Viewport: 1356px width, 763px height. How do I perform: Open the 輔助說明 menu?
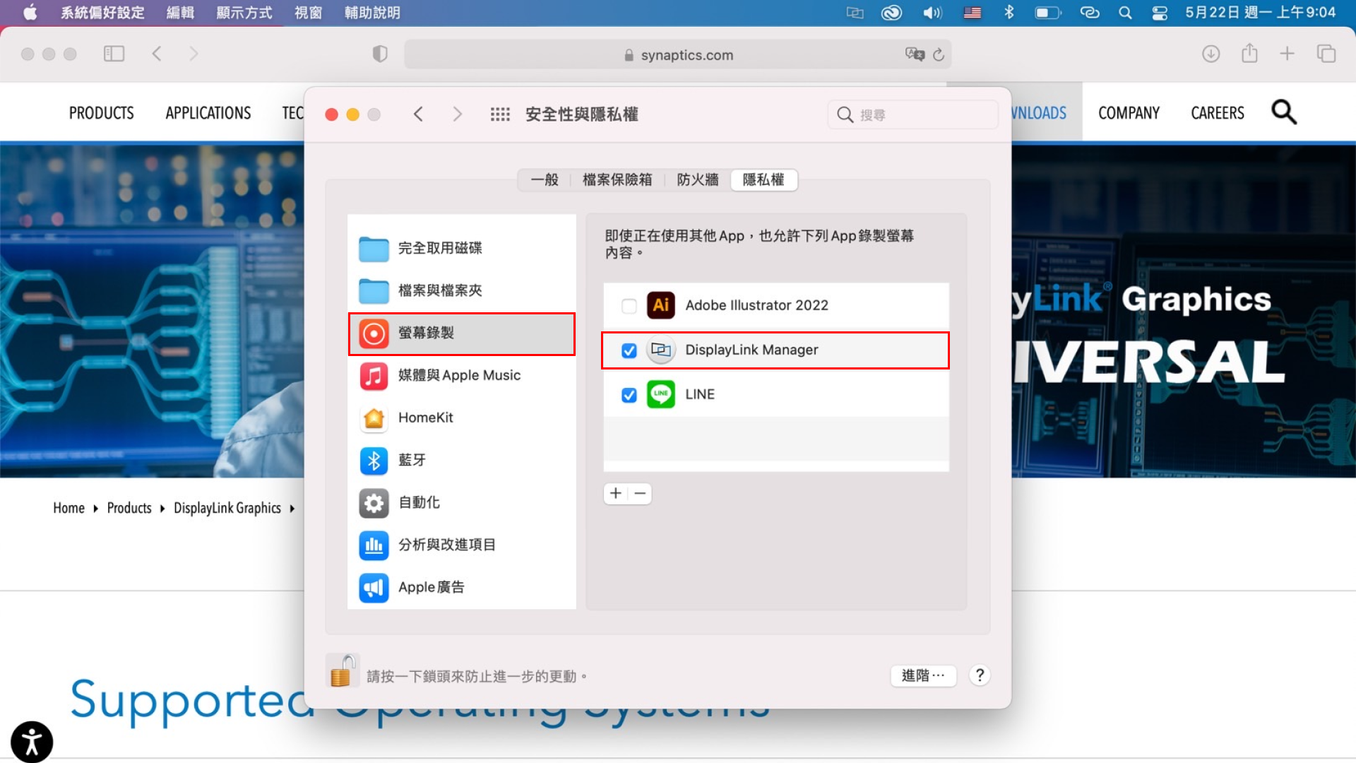372,13
